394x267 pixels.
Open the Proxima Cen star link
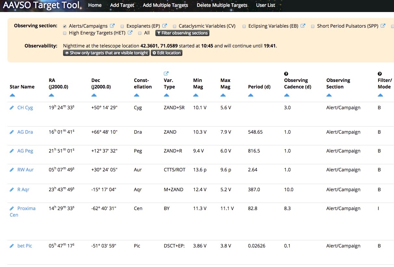coord(26,208)
